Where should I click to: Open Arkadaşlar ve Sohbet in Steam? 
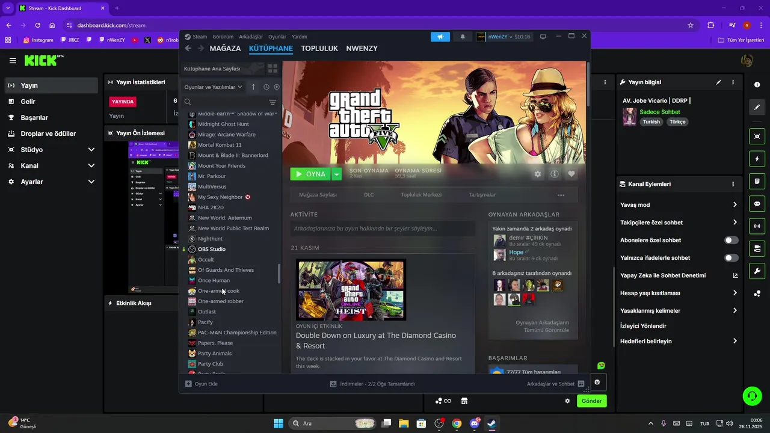(x=555, y=384)
